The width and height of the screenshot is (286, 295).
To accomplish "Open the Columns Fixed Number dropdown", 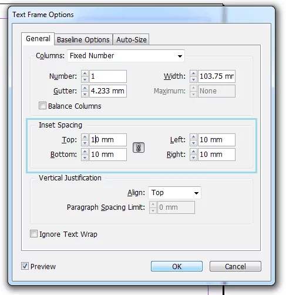I will click(x=126, y=56).
